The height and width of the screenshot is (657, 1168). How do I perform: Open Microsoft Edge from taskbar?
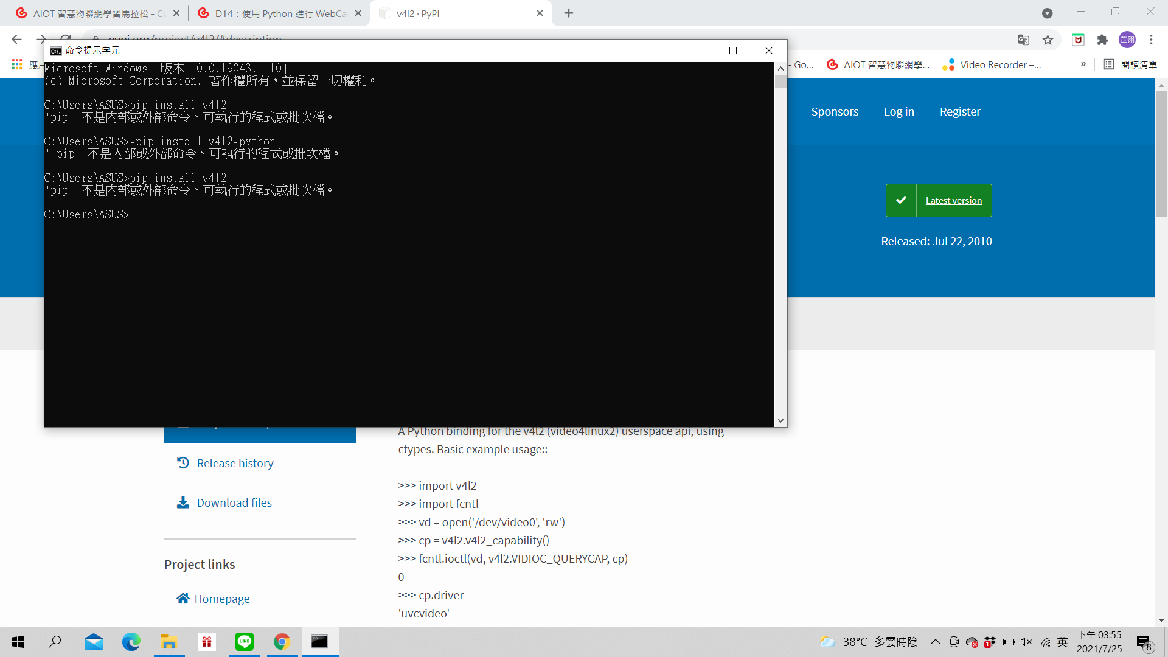(x=131, y=642)
